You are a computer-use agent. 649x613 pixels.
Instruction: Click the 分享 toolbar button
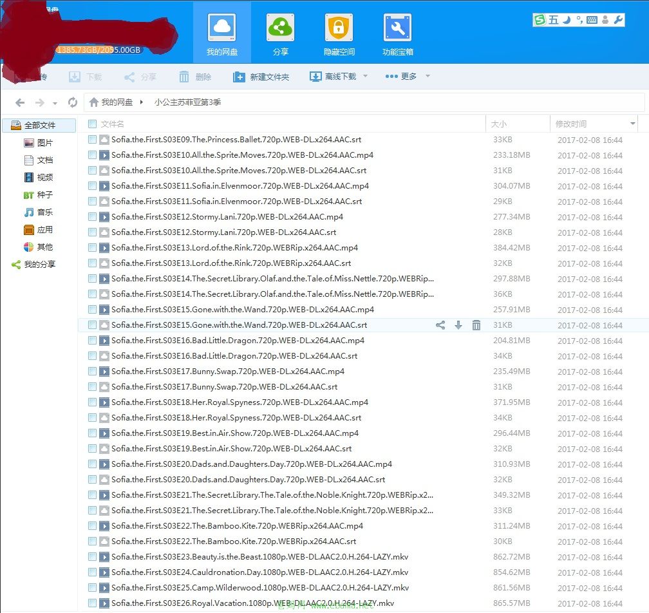point(140,77)
